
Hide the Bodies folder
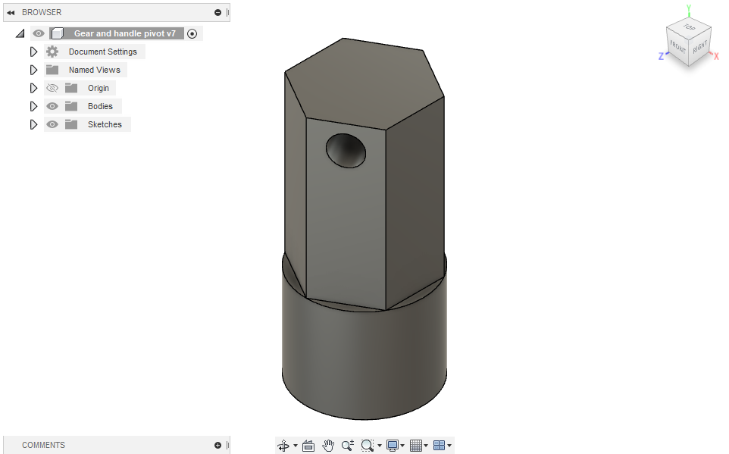point(52,105)
